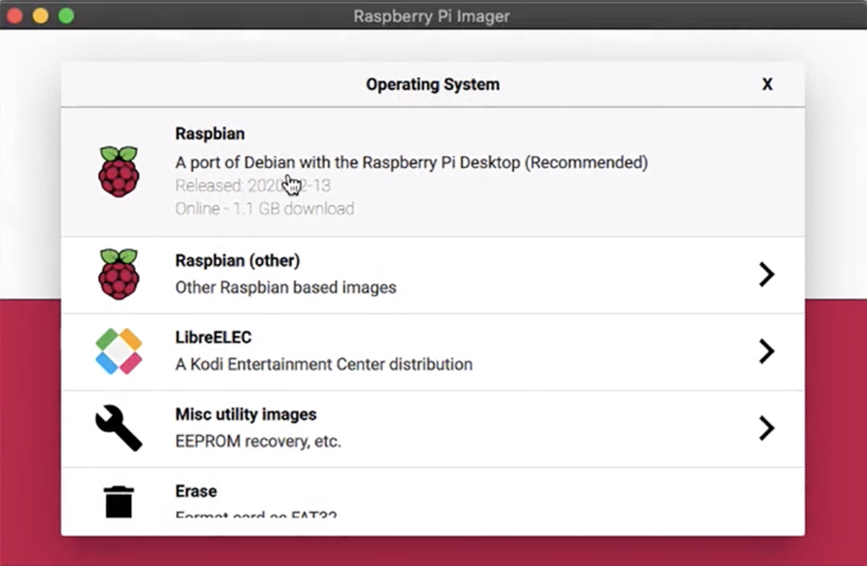Click the red close traffic light

click(14, 14)
